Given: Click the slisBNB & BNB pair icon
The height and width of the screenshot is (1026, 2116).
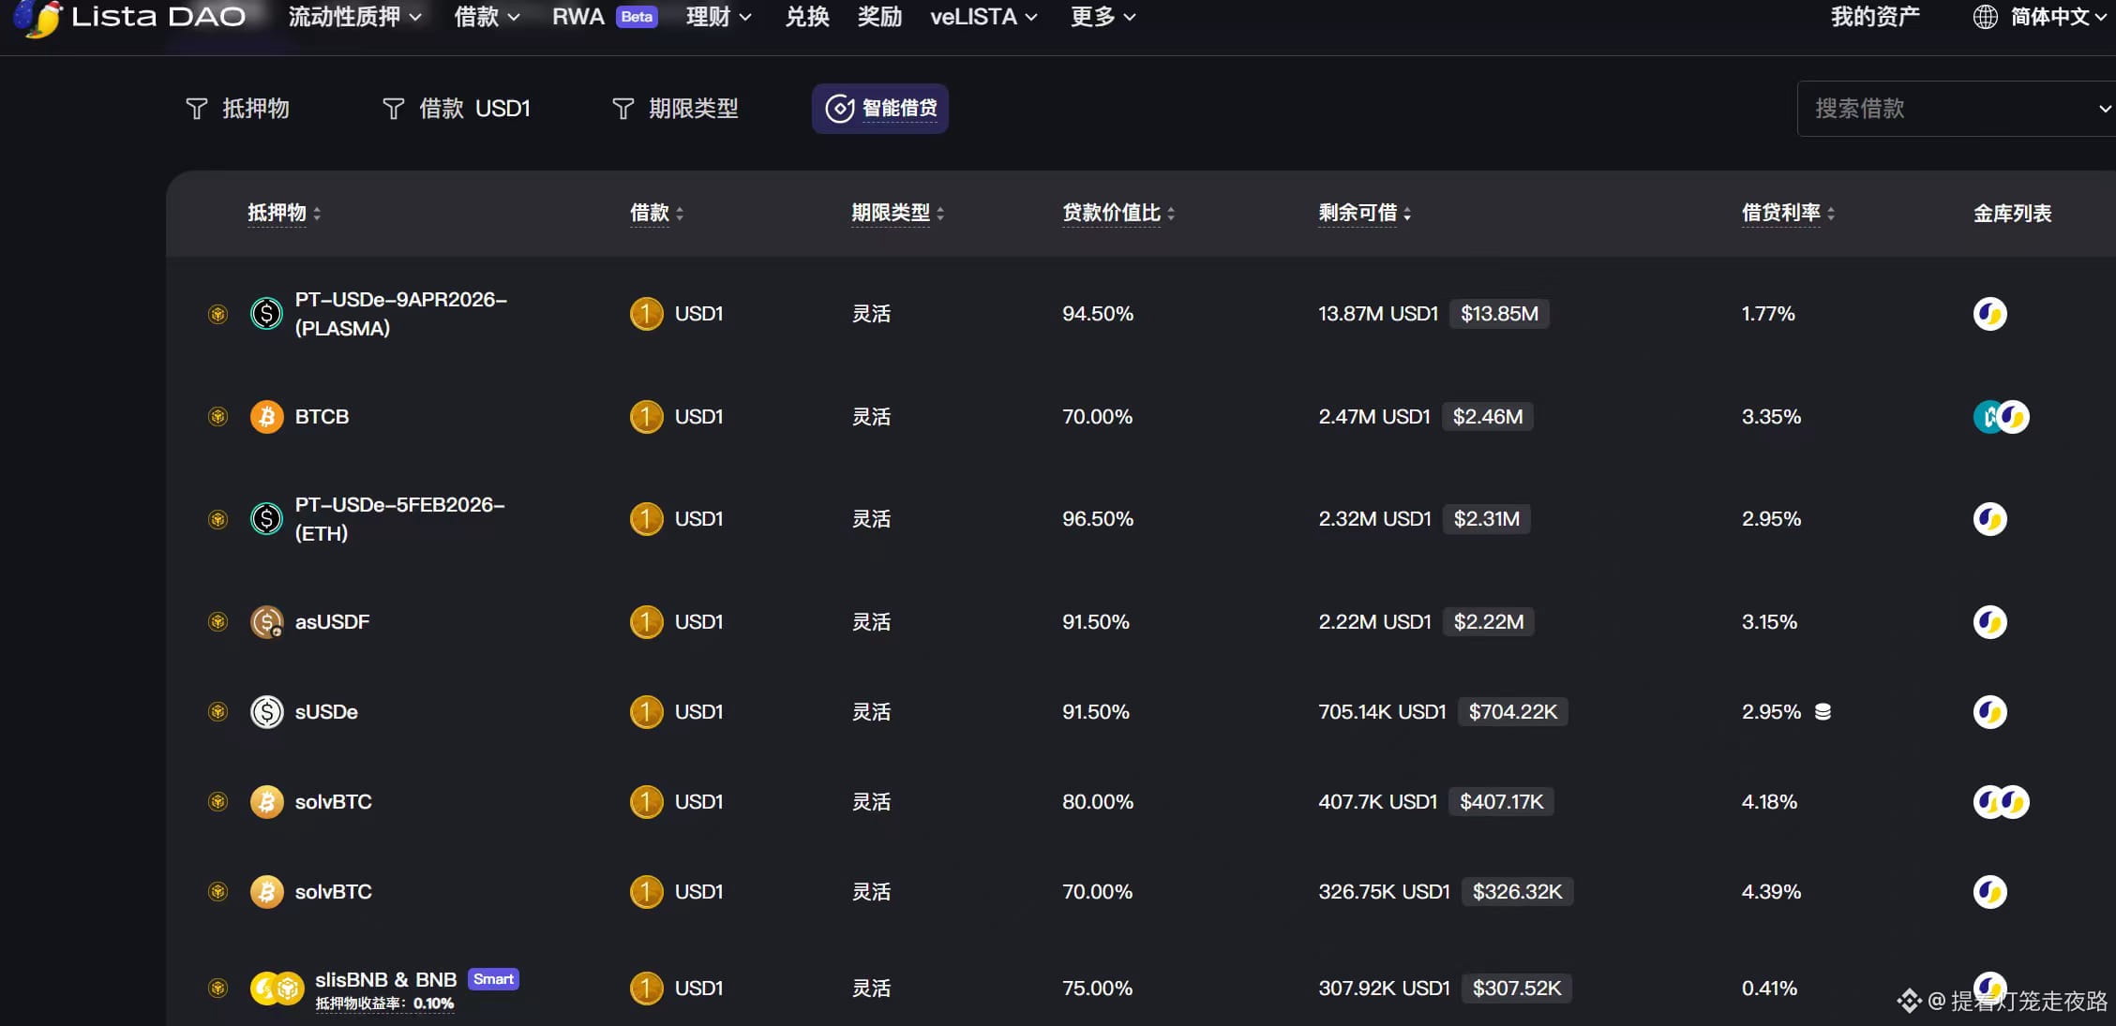Looking at the screenshot, I should point(277,988).
